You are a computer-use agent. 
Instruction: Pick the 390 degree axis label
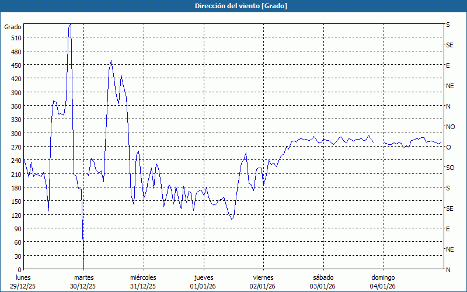(15, 92)
